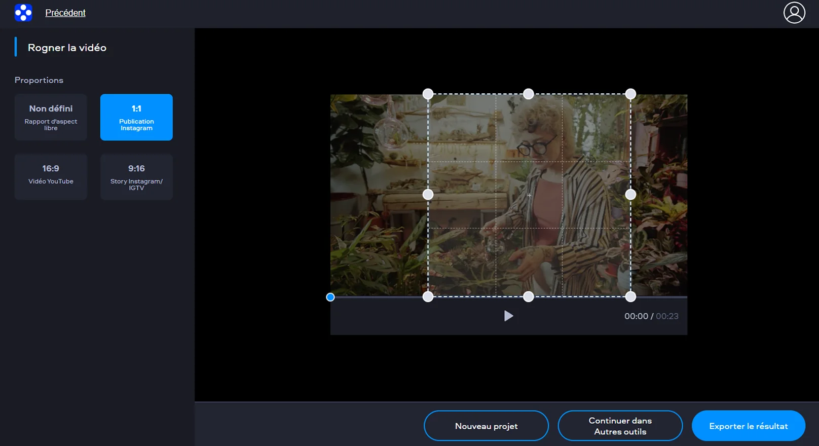This screenshot has height=446, width=819.
Task: Click the top-left crop corner handle
Action: pos(428,94)
